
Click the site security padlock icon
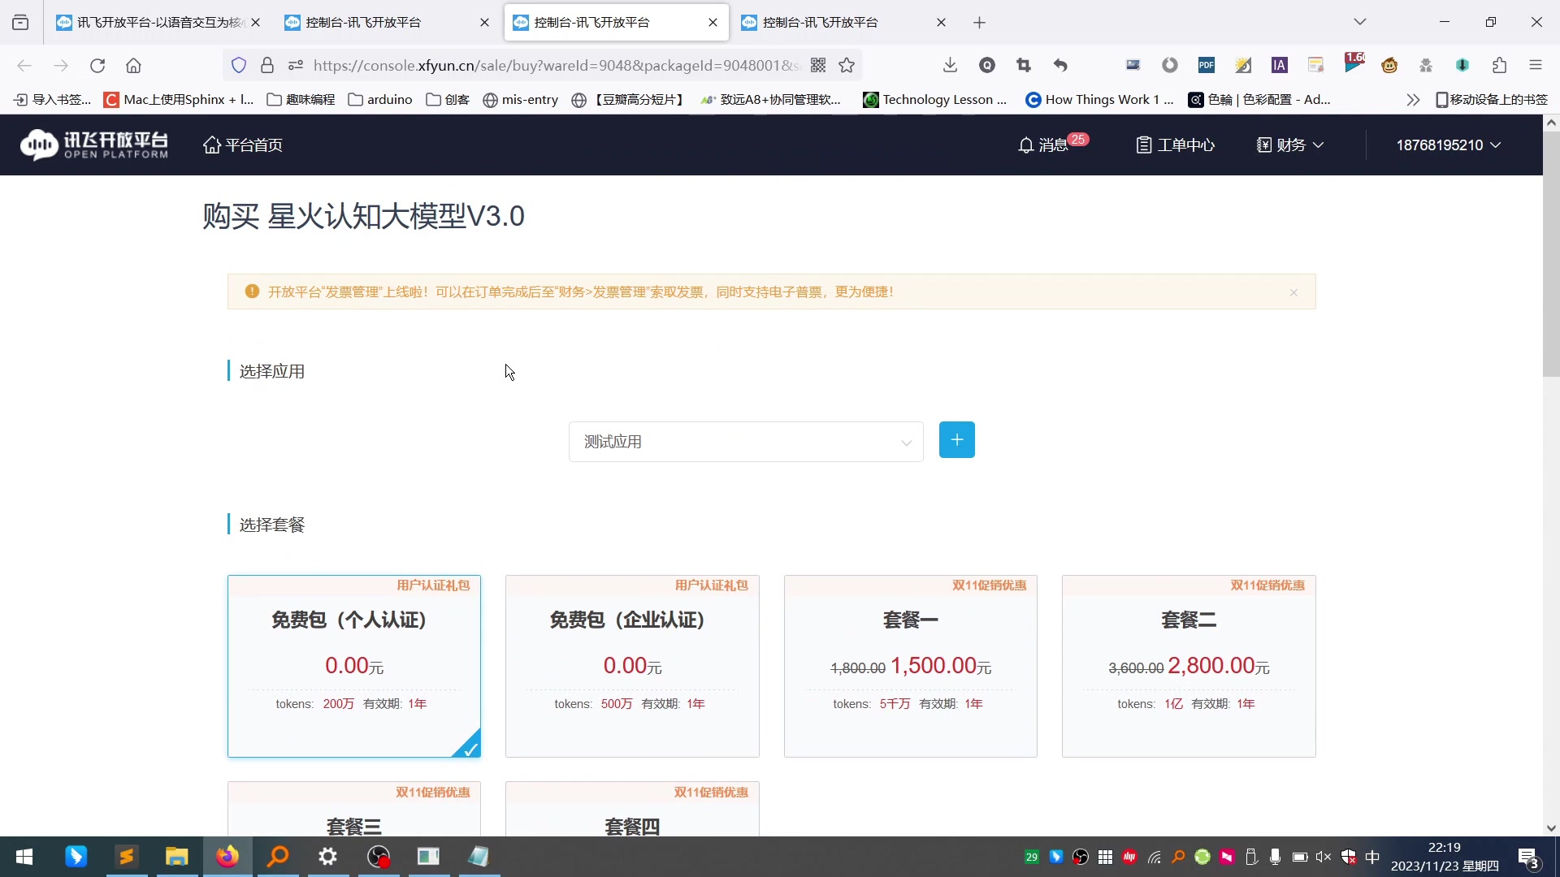267,66
